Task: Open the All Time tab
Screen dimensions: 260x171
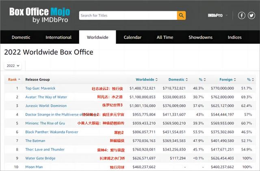Action: (x=165, y=37)
